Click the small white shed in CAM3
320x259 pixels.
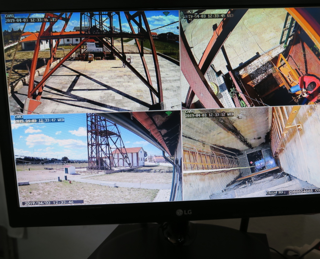click(69, 169)
